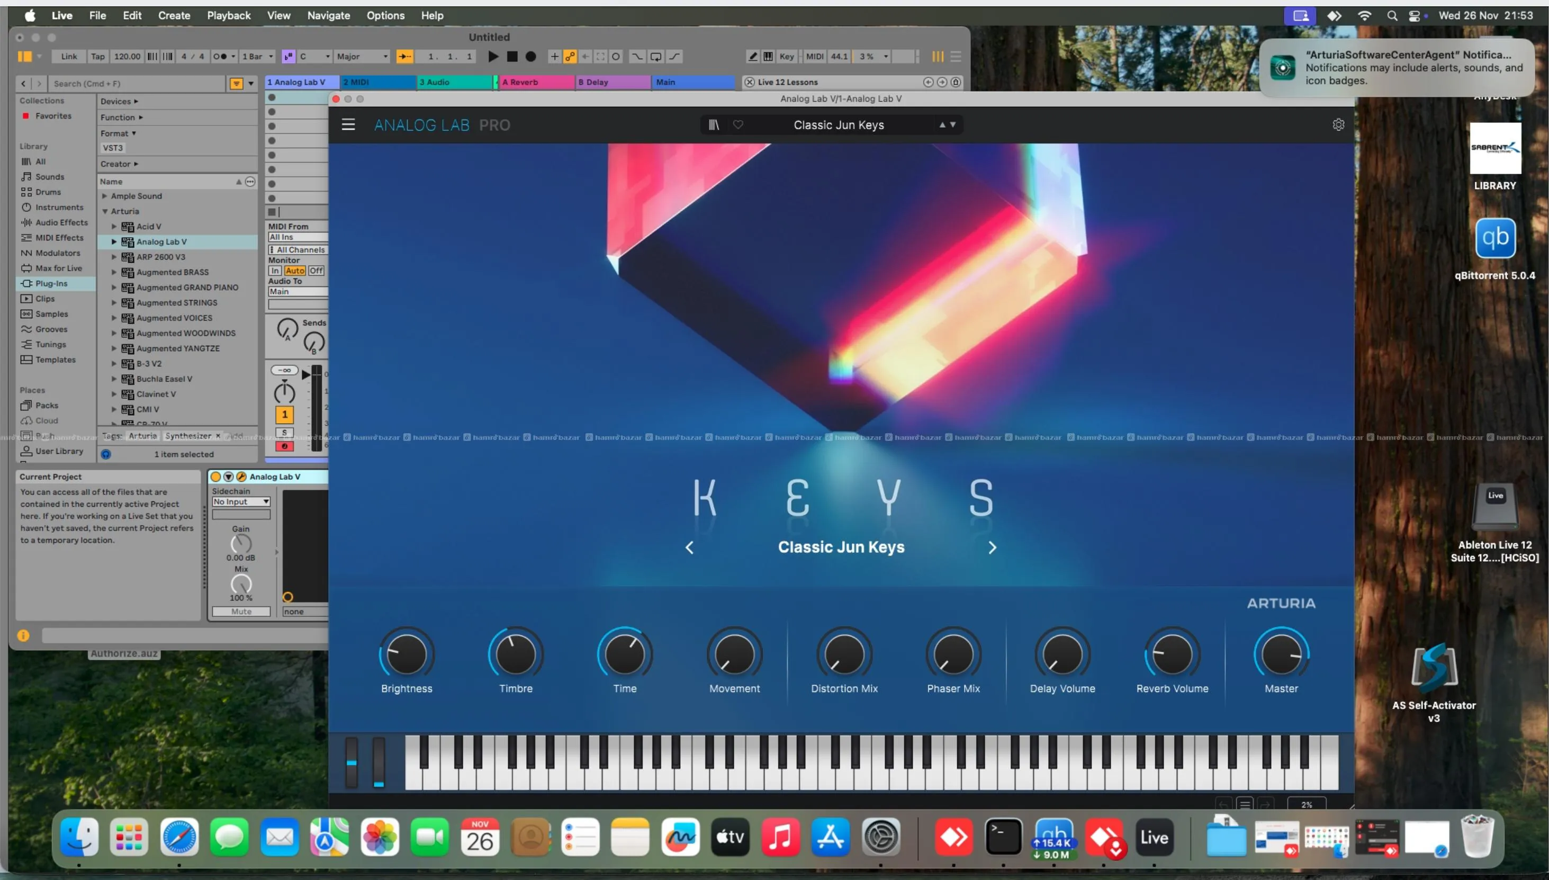Toggle Analog Lab V device activator
Image resolution: width=1549 pixels, height=880 pixels.
click(x=215, y=476)
